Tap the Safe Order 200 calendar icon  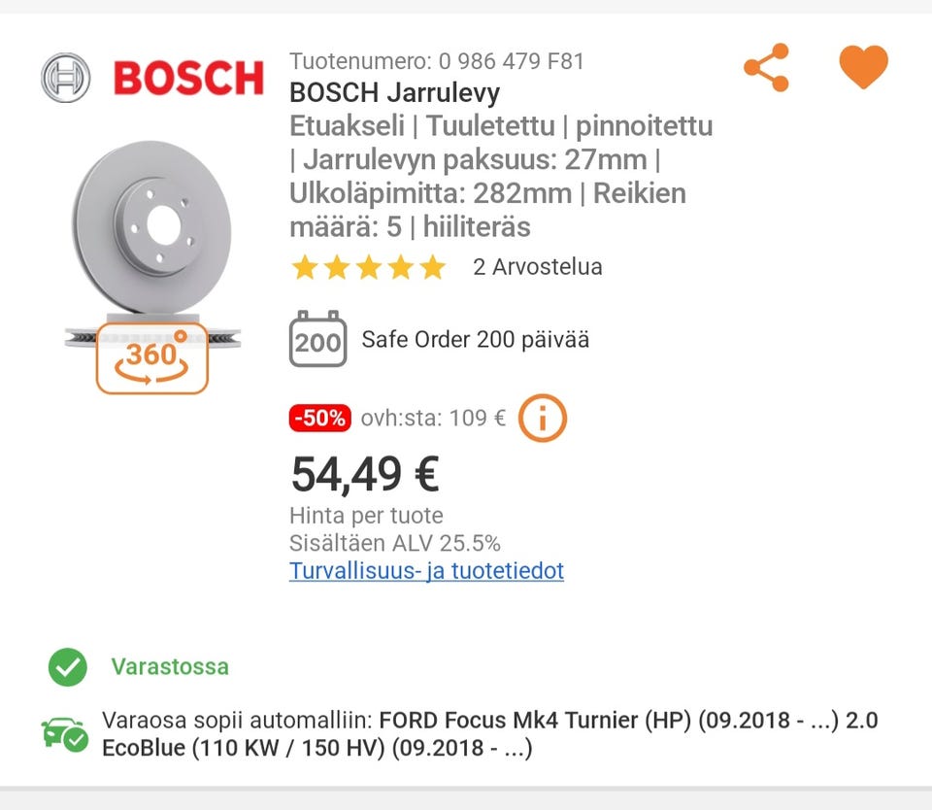(x=317, y=339)
